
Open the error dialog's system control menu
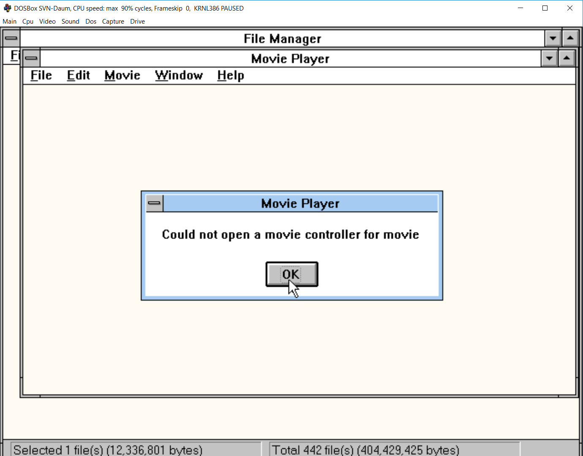[155, 204]
